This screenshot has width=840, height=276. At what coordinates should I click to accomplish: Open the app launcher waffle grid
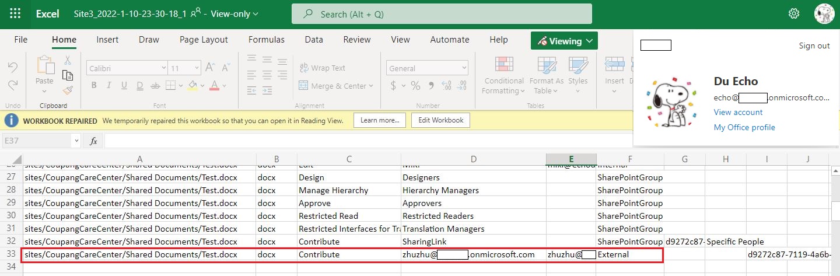click(x=16, y=13)
